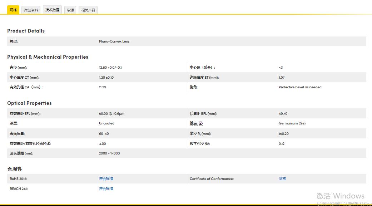Click the 50.00 @ 10.6μm focal length value
Screen dimensions: 372x206
coord(111,114)
